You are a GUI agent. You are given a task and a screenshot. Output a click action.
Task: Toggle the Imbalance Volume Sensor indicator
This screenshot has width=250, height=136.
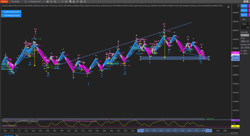(x=12, y=12)
